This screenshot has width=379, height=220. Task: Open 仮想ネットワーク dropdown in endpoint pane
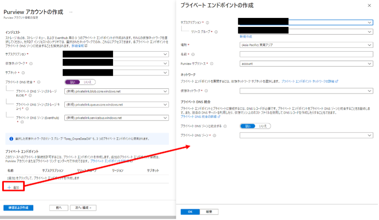(306, 91)
